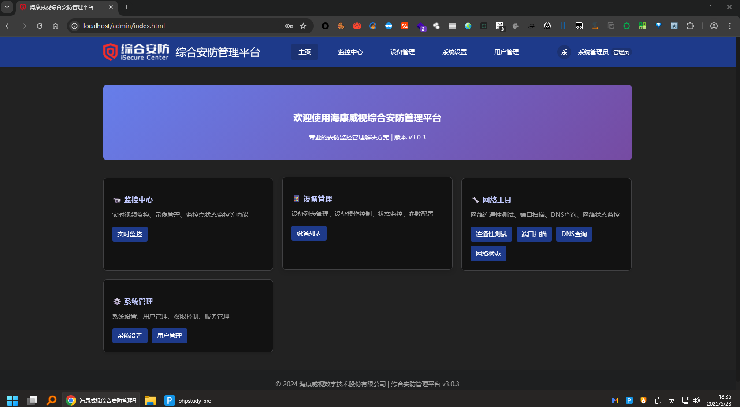The width and height of the screenshot is (740, 407).
Task: Click the user avatar circle in header
Action: point(564,52)
